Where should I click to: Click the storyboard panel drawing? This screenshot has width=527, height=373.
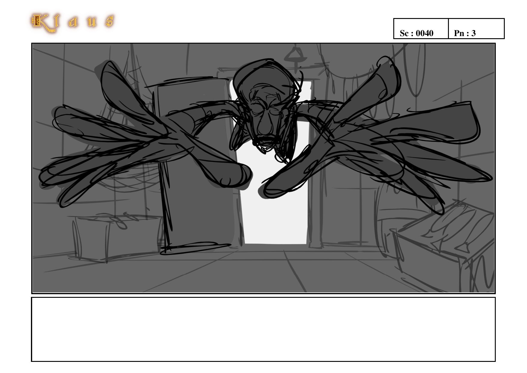click(x=263, y=168)
